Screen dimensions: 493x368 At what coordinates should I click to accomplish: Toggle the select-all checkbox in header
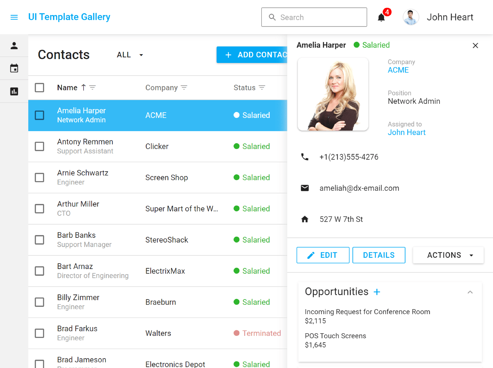tap(39, 88)
